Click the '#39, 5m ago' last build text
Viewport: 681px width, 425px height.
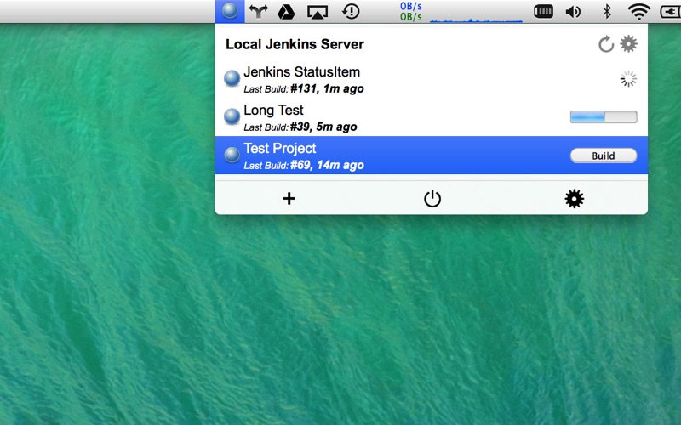pos(323,127)
